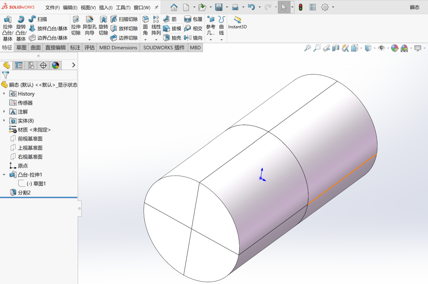This screenshot has height=284, width=428.
Task: Switch to the DisplayManager tab
Action: [55, 65]
